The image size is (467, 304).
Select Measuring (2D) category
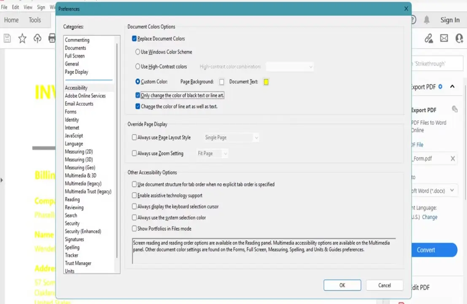79,152
